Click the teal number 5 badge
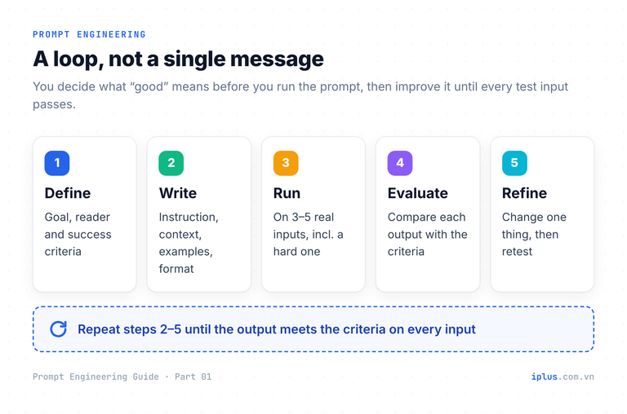Image resolution: width=627 pixels, height=414 pixels. coord(514,163)
